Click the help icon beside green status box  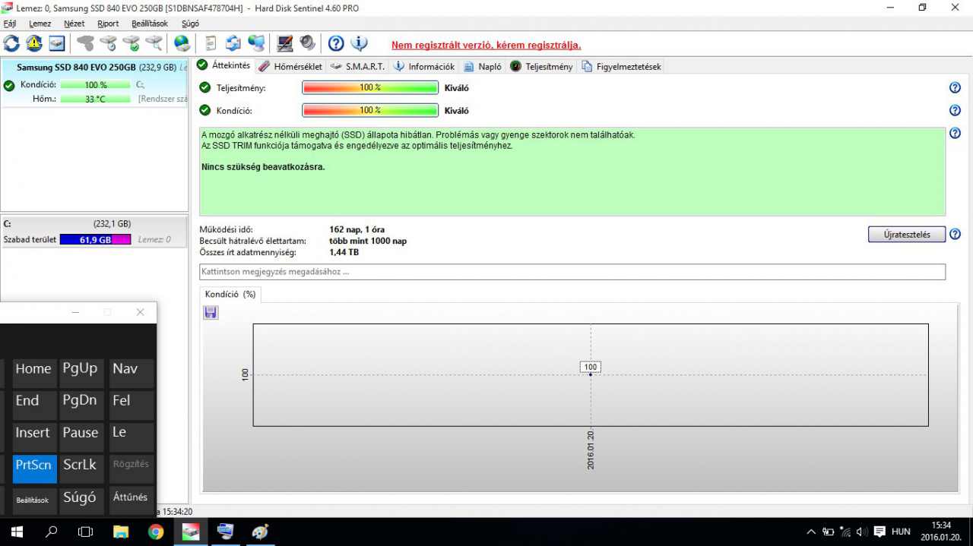[x=955, y=134]
